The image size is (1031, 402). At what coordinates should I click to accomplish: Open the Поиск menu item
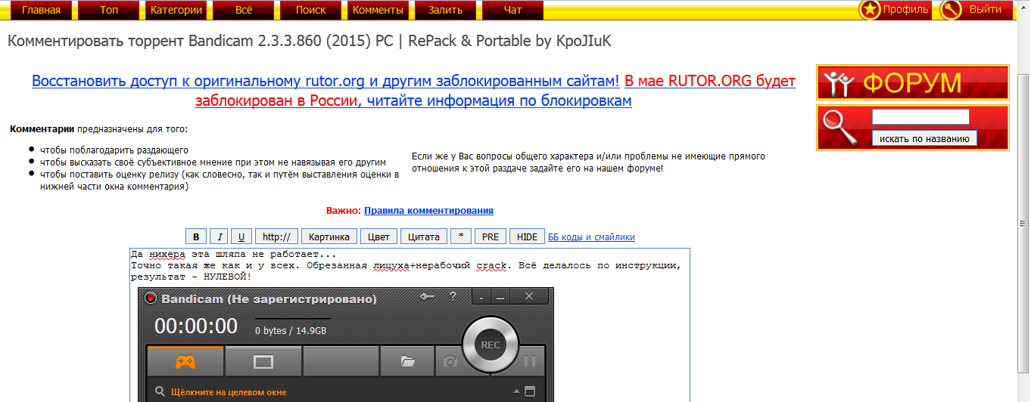point(311,10)
